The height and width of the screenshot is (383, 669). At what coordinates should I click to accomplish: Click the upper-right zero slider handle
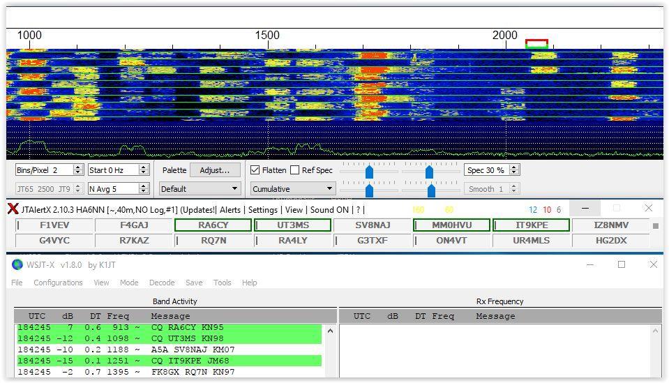pos(429,172)
